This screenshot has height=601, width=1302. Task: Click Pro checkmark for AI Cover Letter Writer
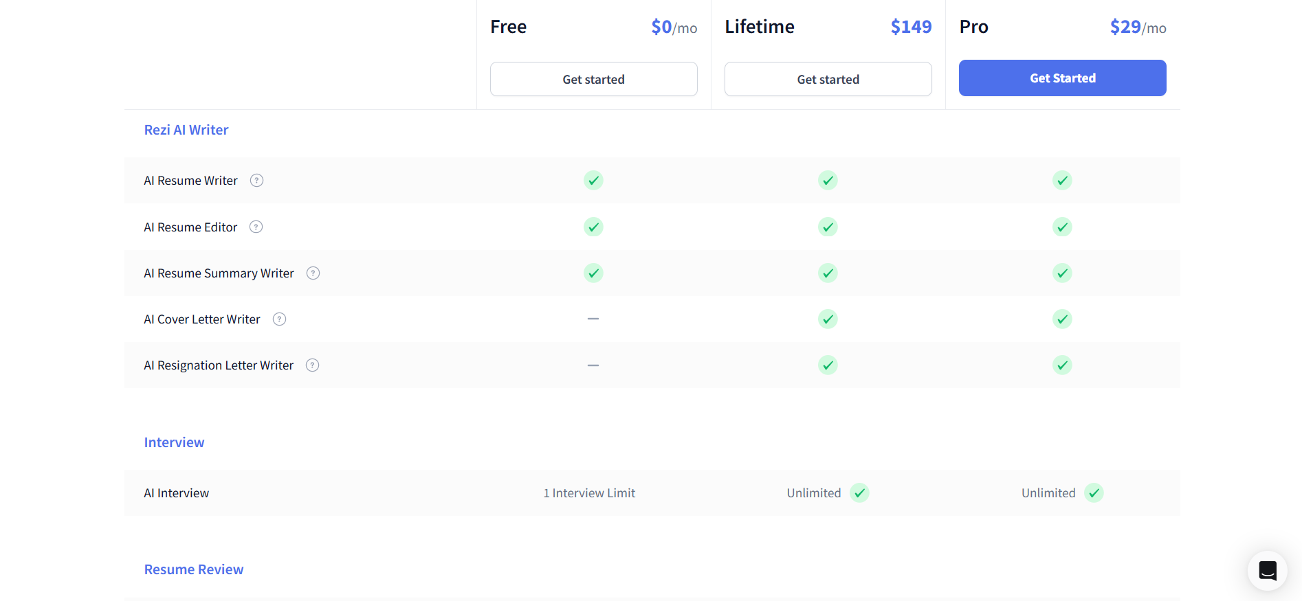pyautogui.click(x=1062, y=319)
